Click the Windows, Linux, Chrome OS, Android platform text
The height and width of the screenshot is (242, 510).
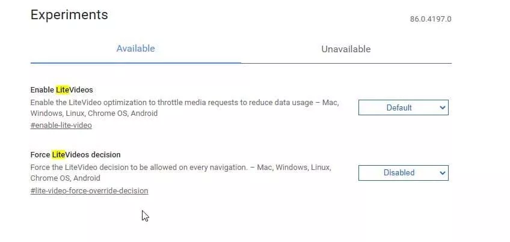coord(94,113)
